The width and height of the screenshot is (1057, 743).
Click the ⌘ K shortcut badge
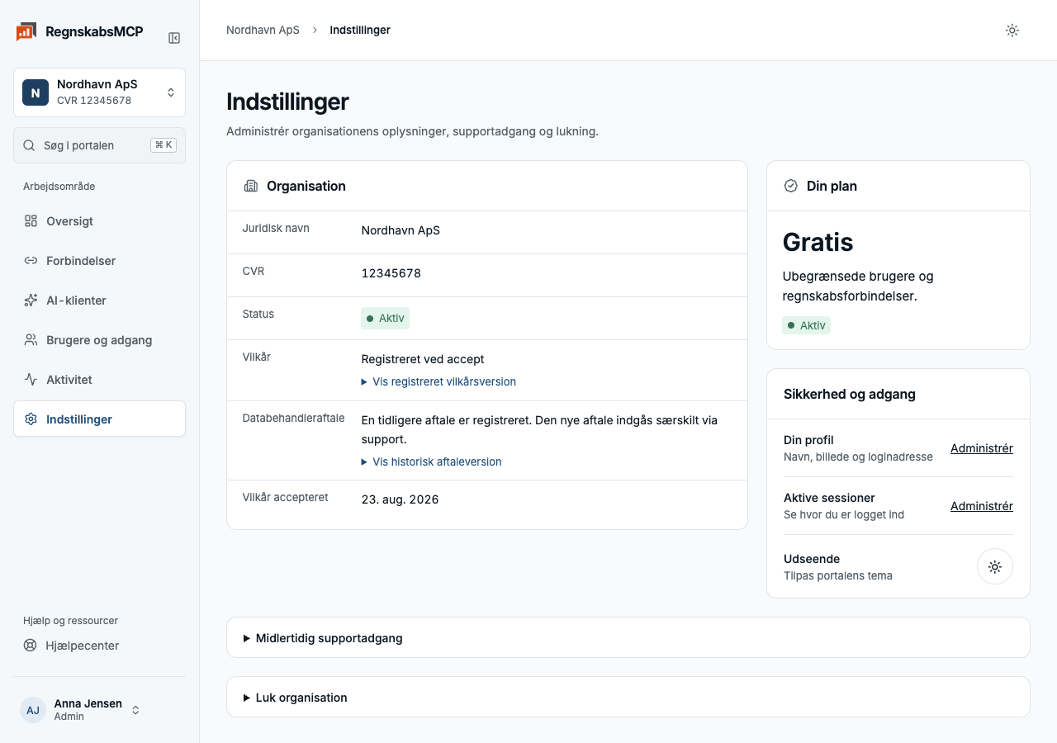pos(164,145)
